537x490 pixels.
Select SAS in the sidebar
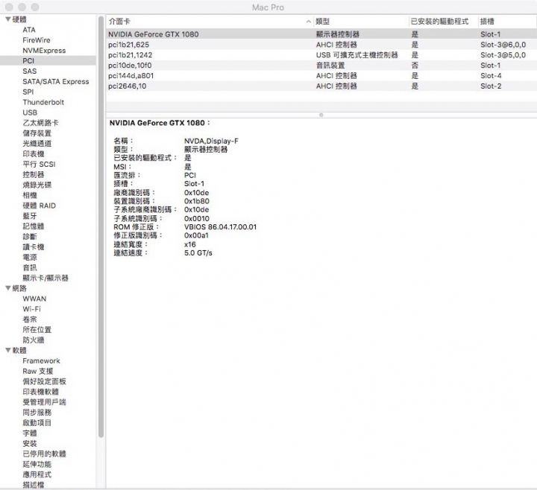point(29,71)
